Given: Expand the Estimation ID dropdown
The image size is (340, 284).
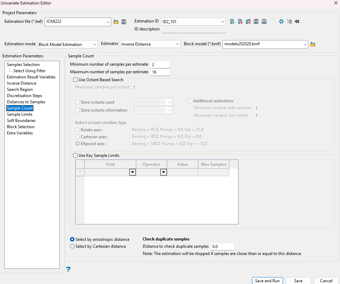Looking at the screenshot, I should point(222,21).
